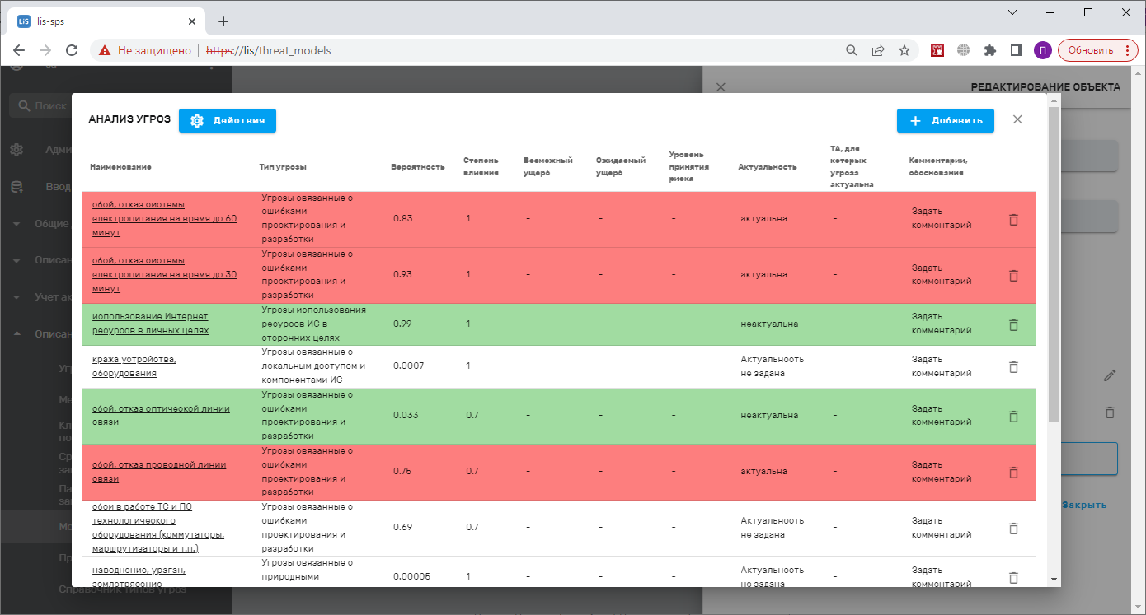Open Internet resources personal use threat link
Screen dimensions: 1146x615
click(150, 324)
